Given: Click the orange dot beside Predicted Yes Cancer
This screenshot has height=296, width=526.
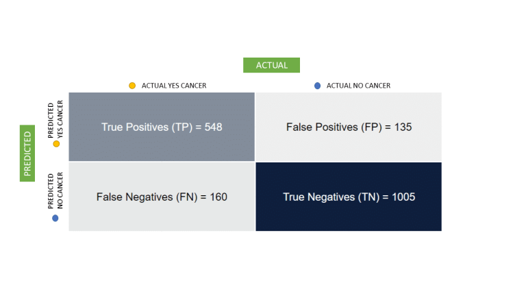Looking at the screenshot, I should [56, 144].
